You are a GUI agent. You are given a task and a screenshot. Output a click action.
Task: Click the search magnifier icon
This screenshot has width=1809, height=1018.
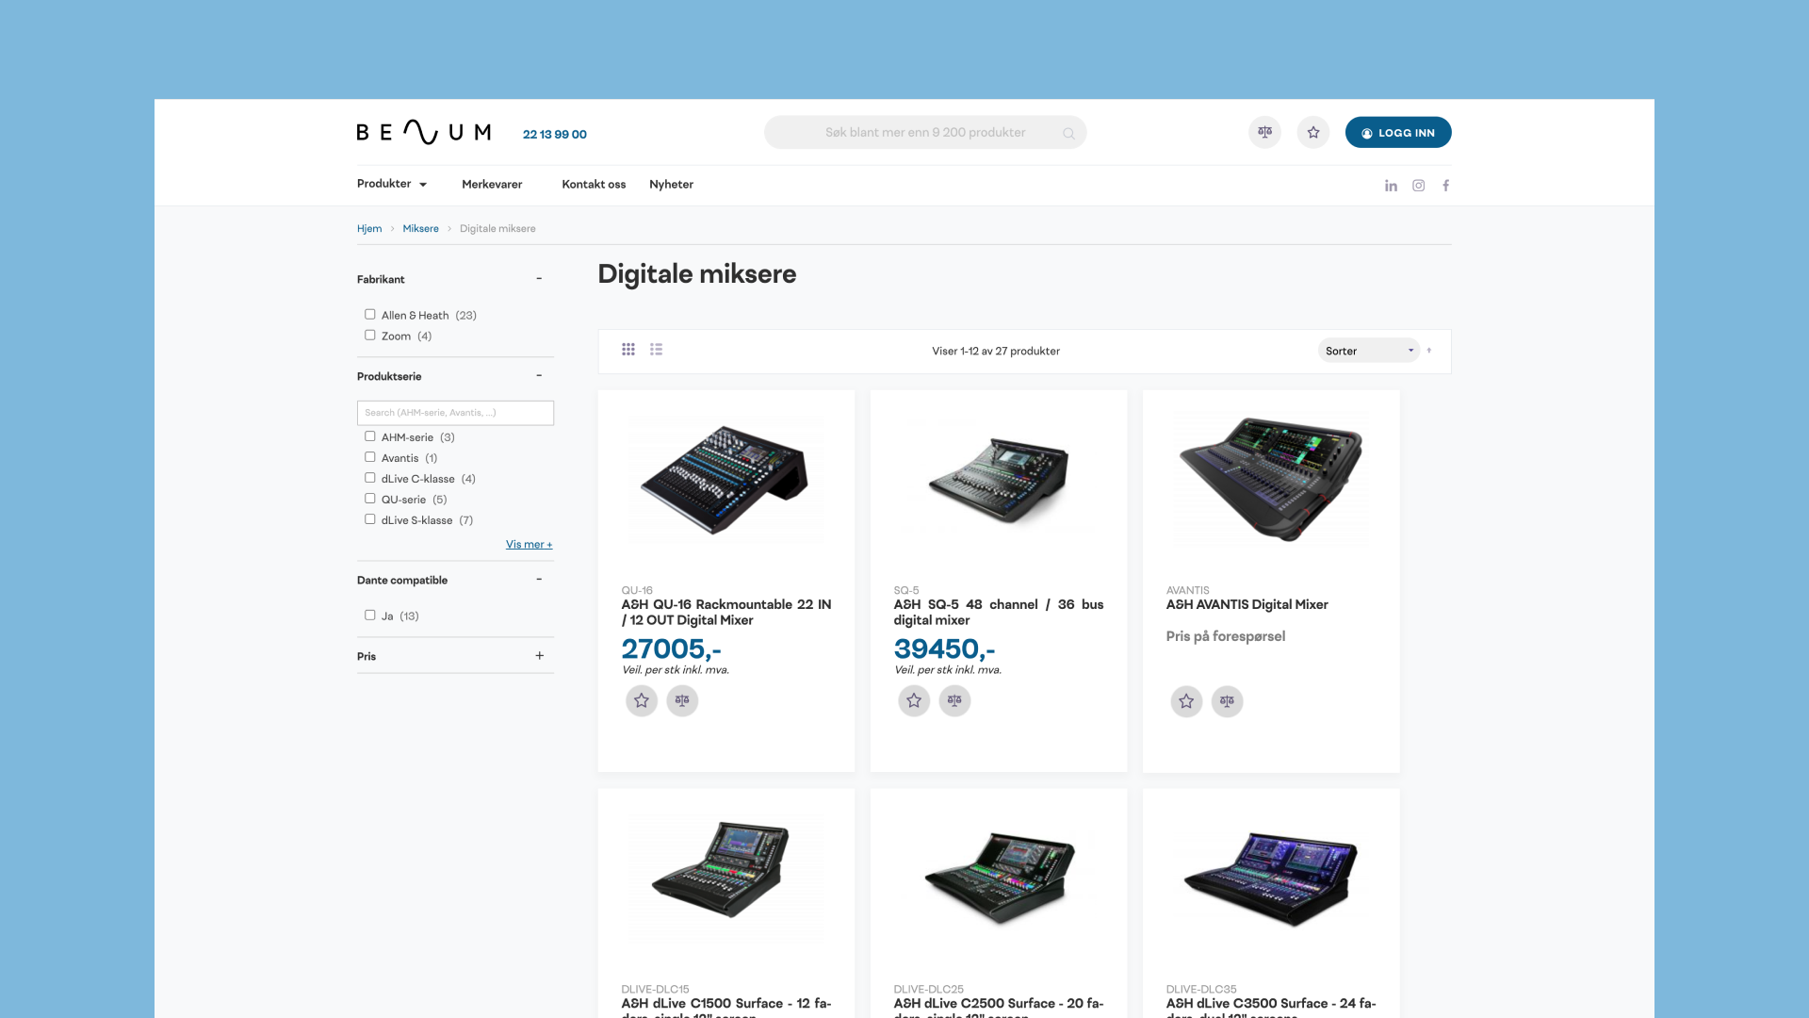click(x=1068, y=134)
